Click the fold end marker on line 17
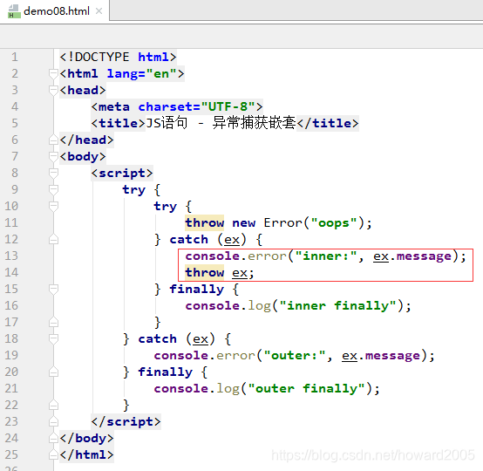This screenshot has height=471, width=483. pyautogui.click(x=53, y=323)
